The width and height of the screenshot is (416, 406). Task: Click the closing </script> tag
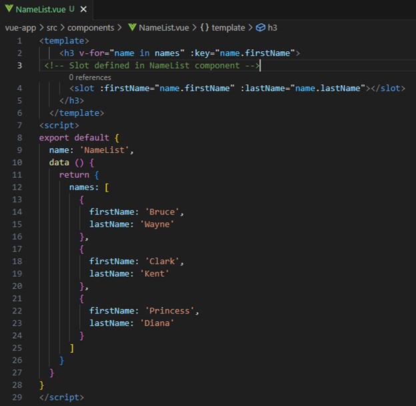coord(61,397)
